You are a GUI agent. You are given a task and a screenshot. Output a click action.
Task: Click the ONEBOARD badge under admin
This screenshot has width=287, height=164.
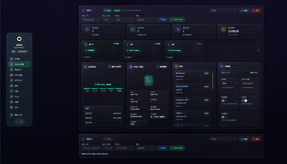(x=22, y=52)
